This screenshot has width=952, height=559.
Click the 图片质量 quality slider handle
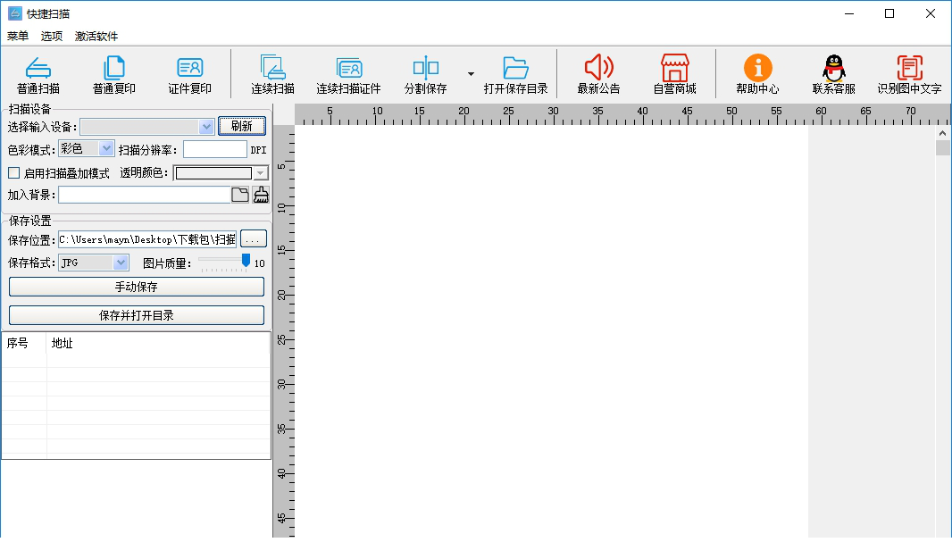coord(246,260)
